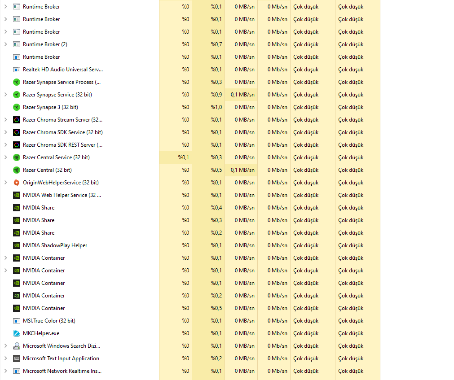Click %0,5 memory value of Razer Central (32 bit)

[216, 170]
